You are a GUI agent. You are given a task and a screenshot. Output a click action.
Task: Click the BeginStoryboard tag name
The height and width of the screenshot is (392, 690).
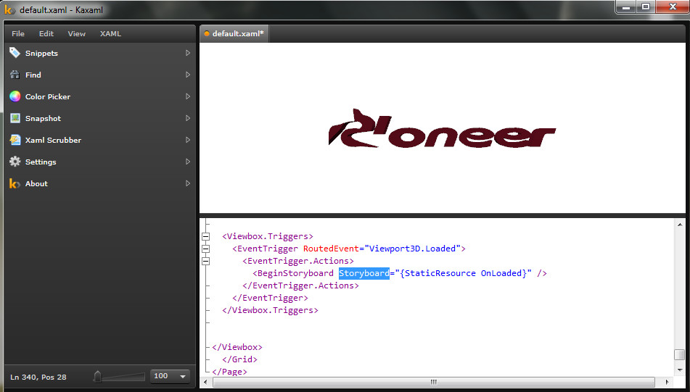[295, 273]
